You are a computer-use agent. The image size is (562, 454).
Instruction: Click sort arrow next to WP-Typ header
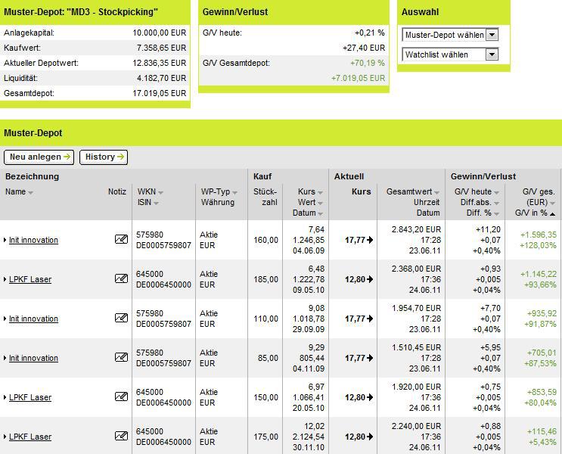(234, 193)
